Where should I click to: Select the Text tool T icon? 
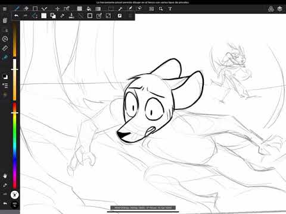click(170, 9)
